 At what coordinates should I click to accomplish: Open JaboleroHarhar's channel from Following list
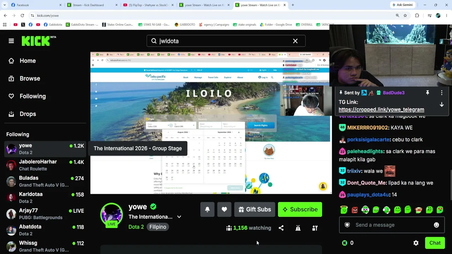pyautogui.click(x=45, y=165)
